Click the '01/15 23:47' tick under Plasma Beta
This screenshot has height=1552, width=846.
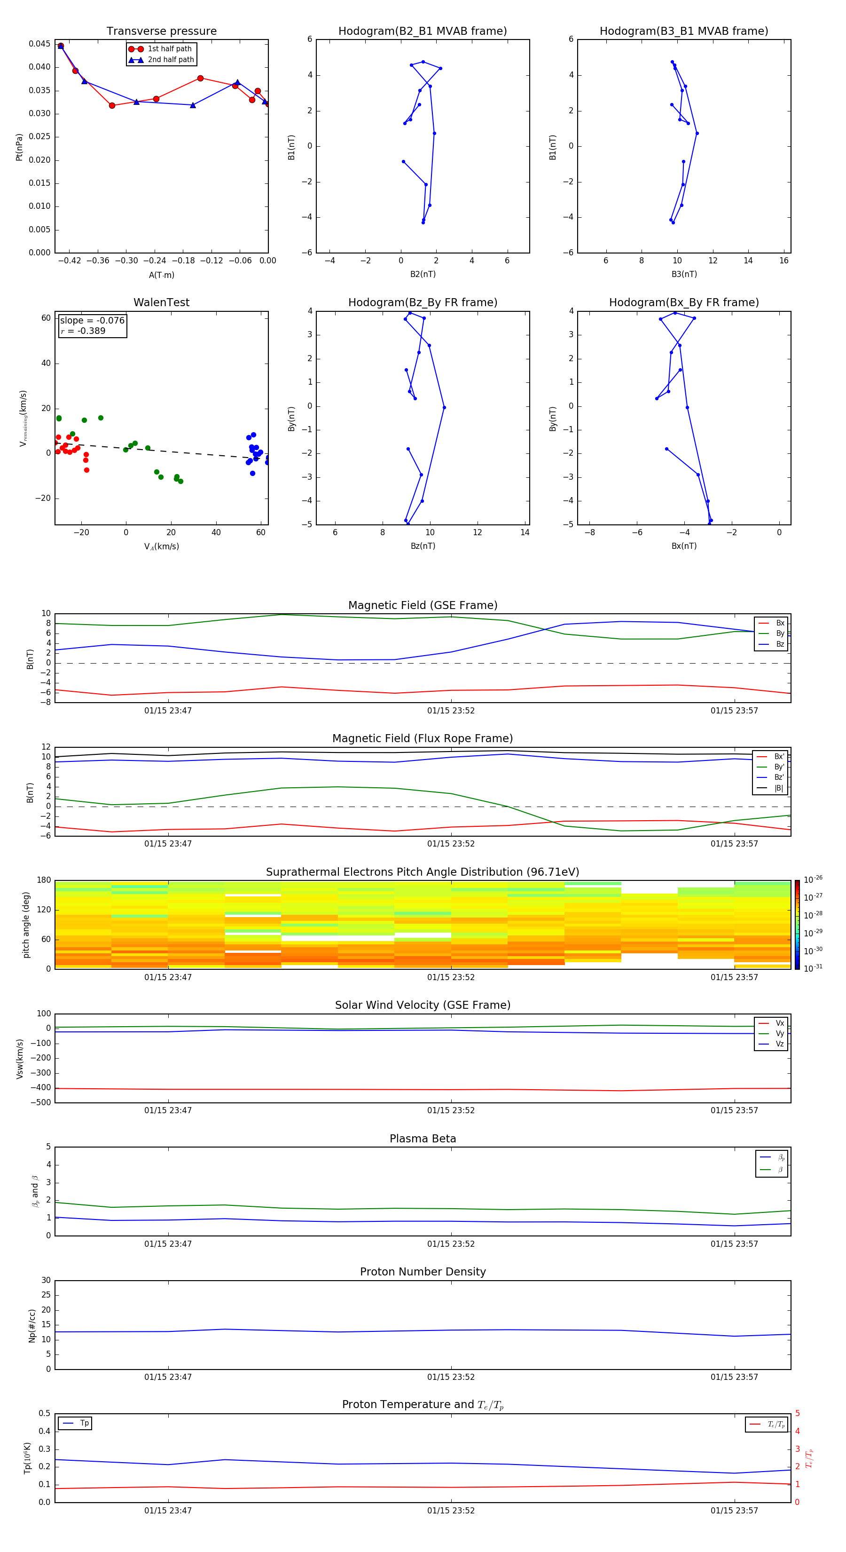click(168, 1244)
